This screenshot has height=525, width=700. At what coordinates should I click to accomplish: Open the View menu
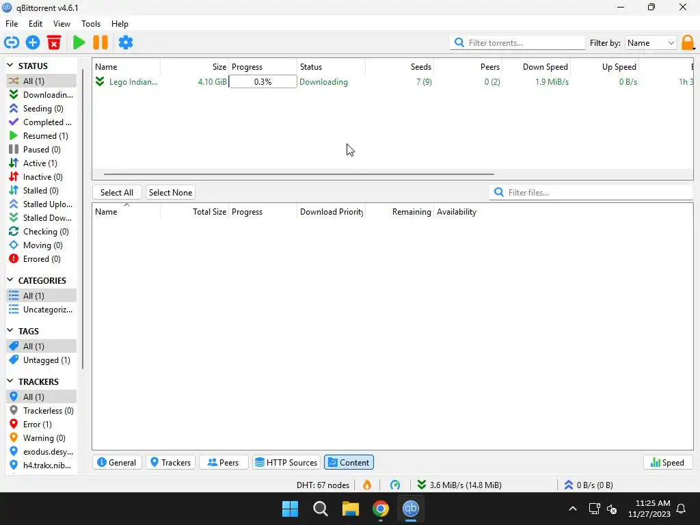click(x=62, y=24)
